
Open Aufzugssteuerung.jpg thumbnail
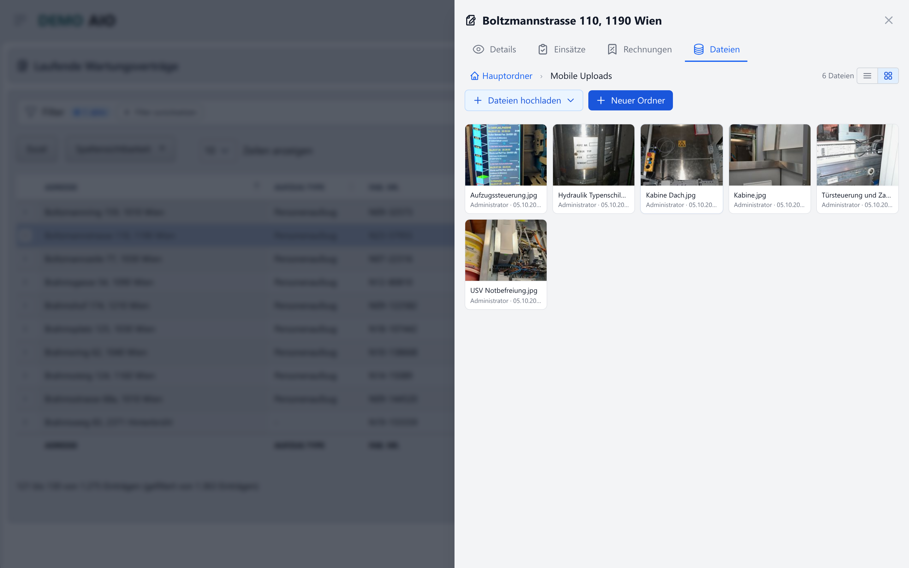pyautogui.click(x=506, y=155)
